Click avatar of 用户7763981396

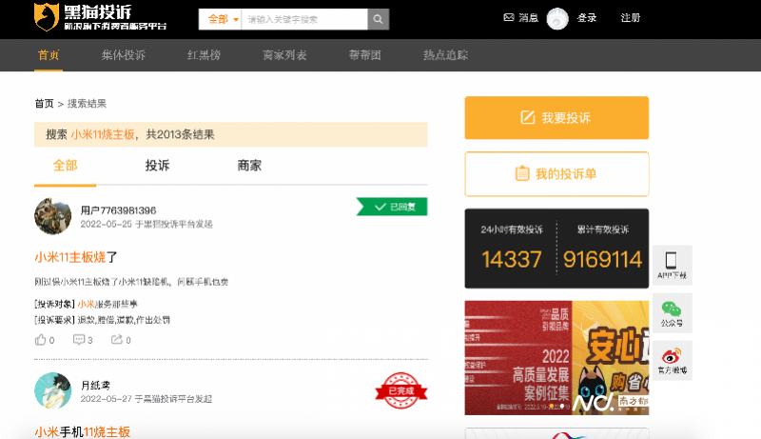[x=53, y=216]
